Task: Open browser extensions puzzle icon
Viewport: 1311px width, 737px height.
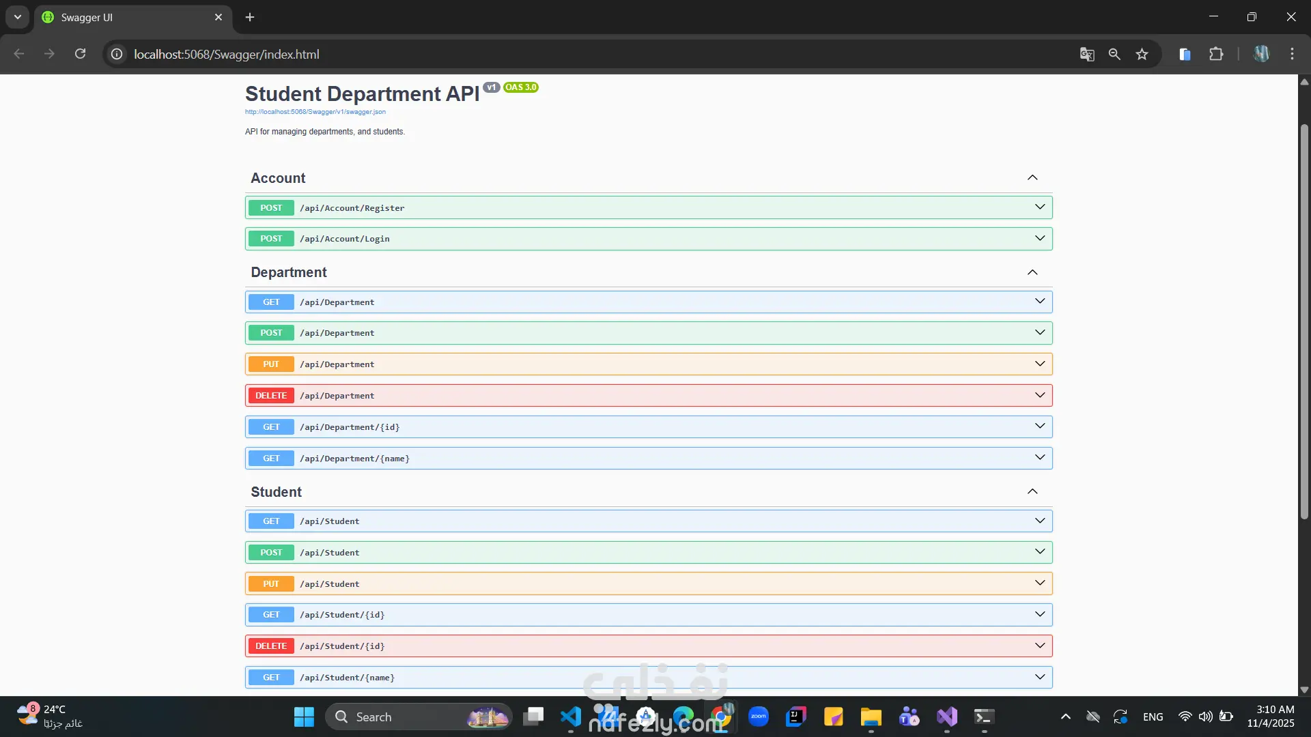Action: tap(1216, 54)
